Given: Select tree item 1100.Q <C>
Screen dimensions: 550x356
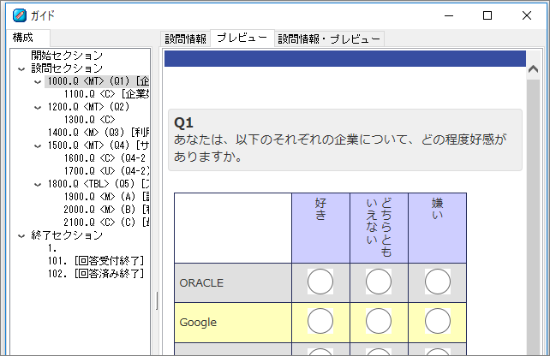Looking at the screenshot, I should click(x=106, y=94).
